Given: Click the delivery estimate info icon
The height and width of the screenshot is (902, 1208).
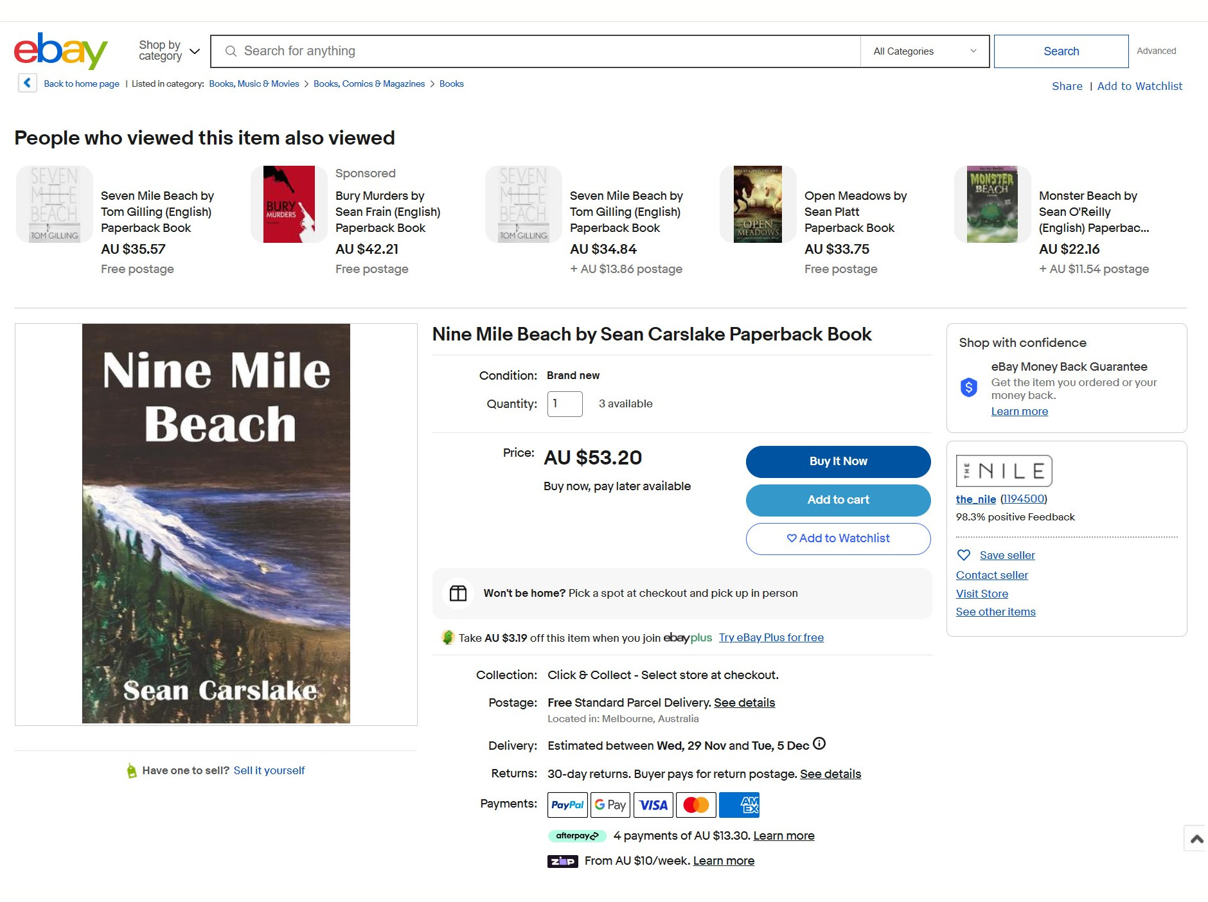Looking at the screenshot, I should 819,744.
